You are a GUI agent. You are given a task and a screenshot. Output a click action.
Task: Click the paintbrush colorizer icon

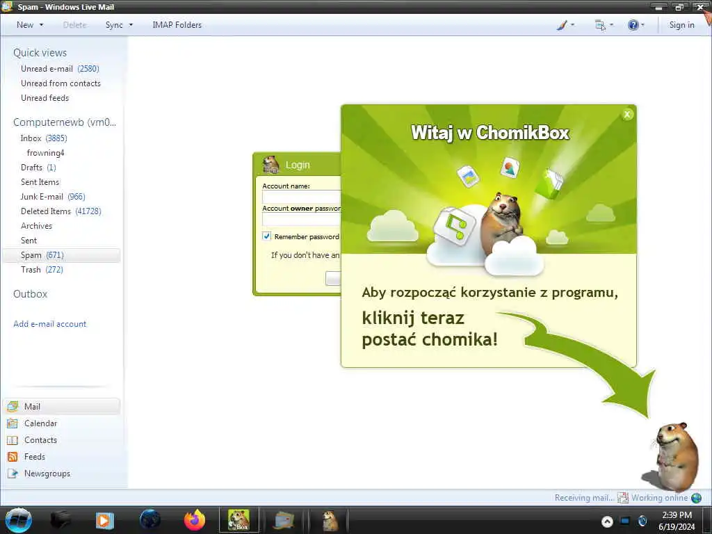(x=562, y=25)
